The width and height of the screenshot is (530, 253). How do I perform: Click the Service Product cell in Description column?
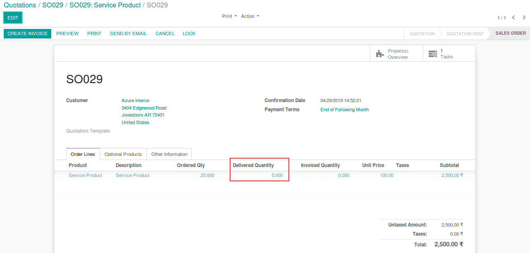pyautogui.click(x=133, y=175)
